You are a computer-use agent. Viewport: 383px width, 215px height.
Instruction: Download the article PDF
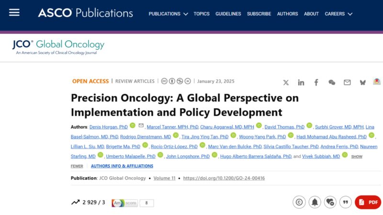368,202
